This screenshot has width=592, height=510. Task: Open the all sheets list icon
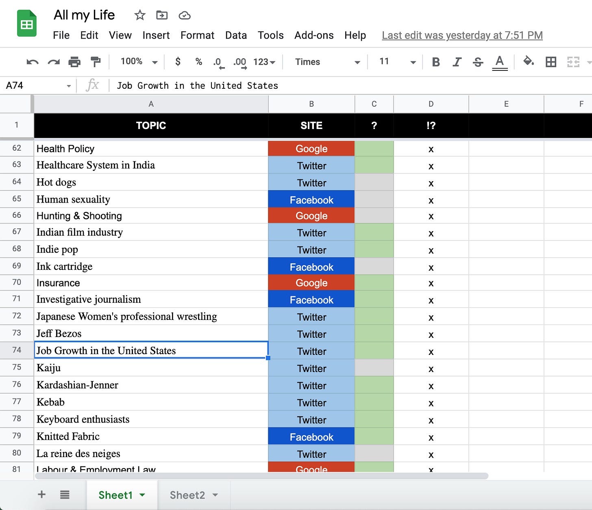click(65, 495)
